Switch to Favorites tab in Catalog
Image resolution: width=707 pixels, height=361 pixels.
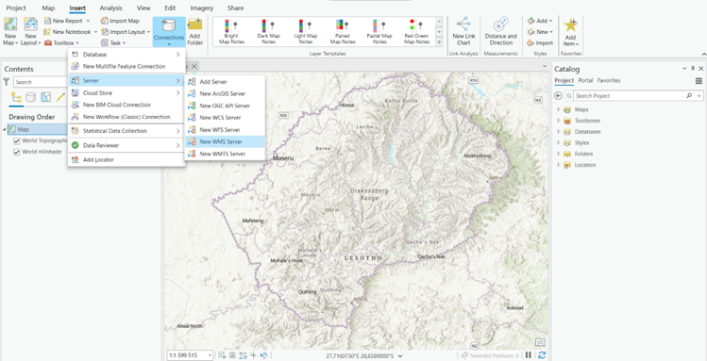609,80
